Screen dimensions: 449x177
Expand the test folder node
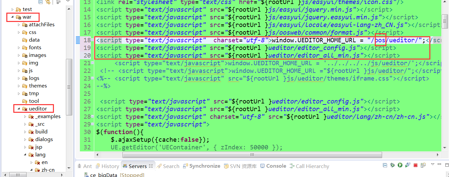[13, 9]
